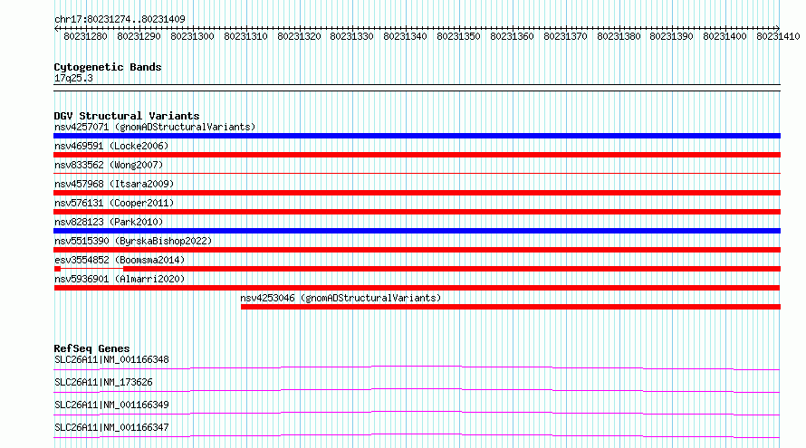Open the RefSeq Genes track title

(91, 348)
